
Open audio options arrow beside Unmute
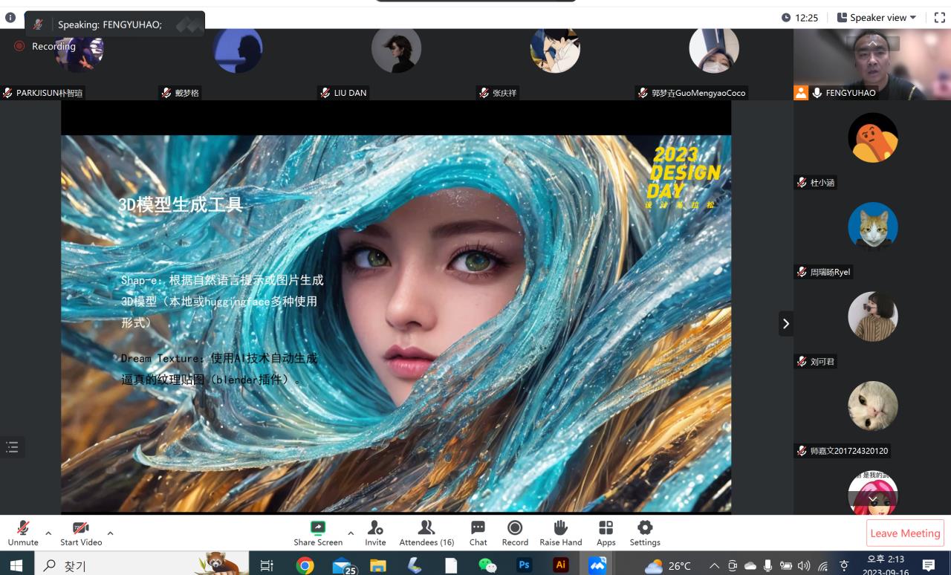[48, 533]
